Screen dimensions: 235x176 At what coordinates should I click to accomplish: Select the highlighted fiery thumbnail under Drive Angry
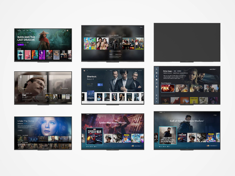pyautogui.click(x=168, y=88)
